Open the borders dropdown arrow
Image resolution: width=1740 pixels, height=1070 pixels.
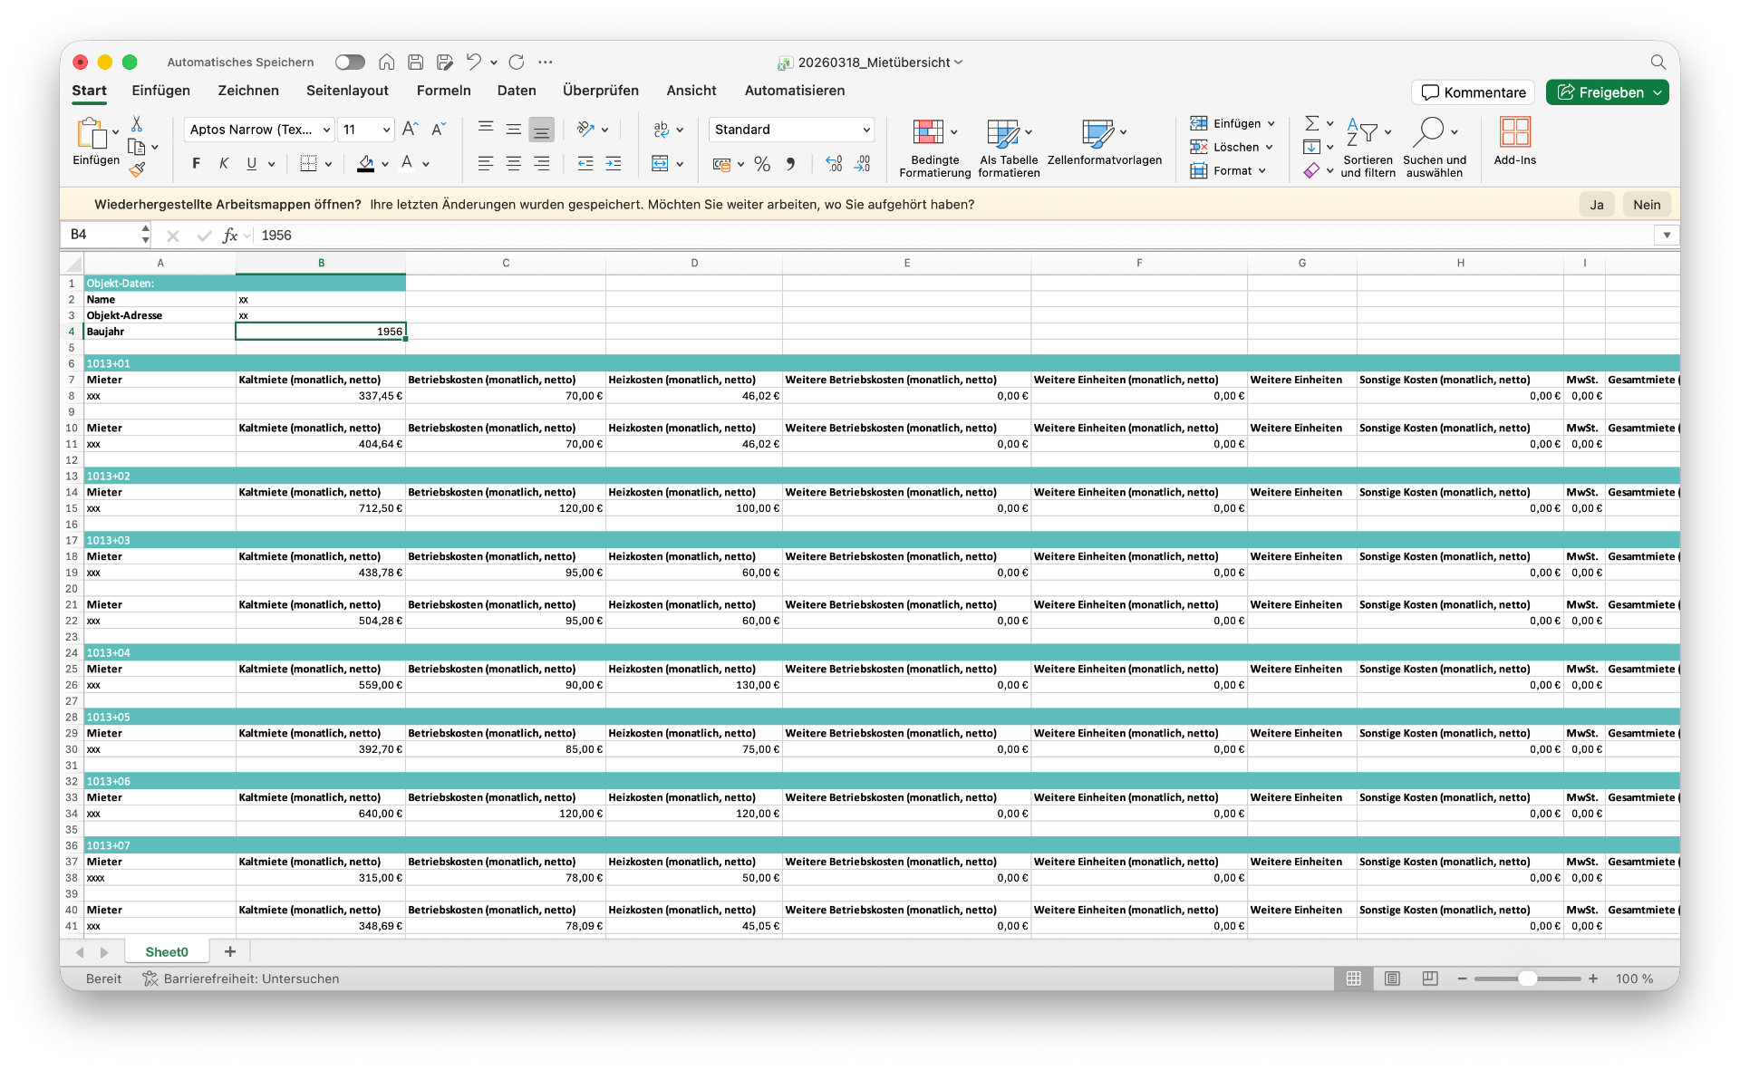[328, 164]
